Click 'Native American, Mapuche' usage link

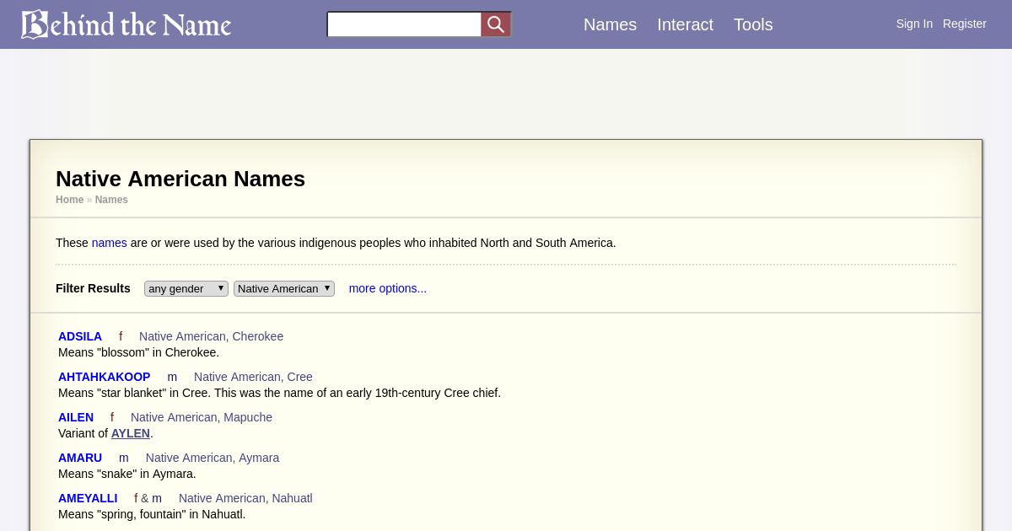pos(202,417)
